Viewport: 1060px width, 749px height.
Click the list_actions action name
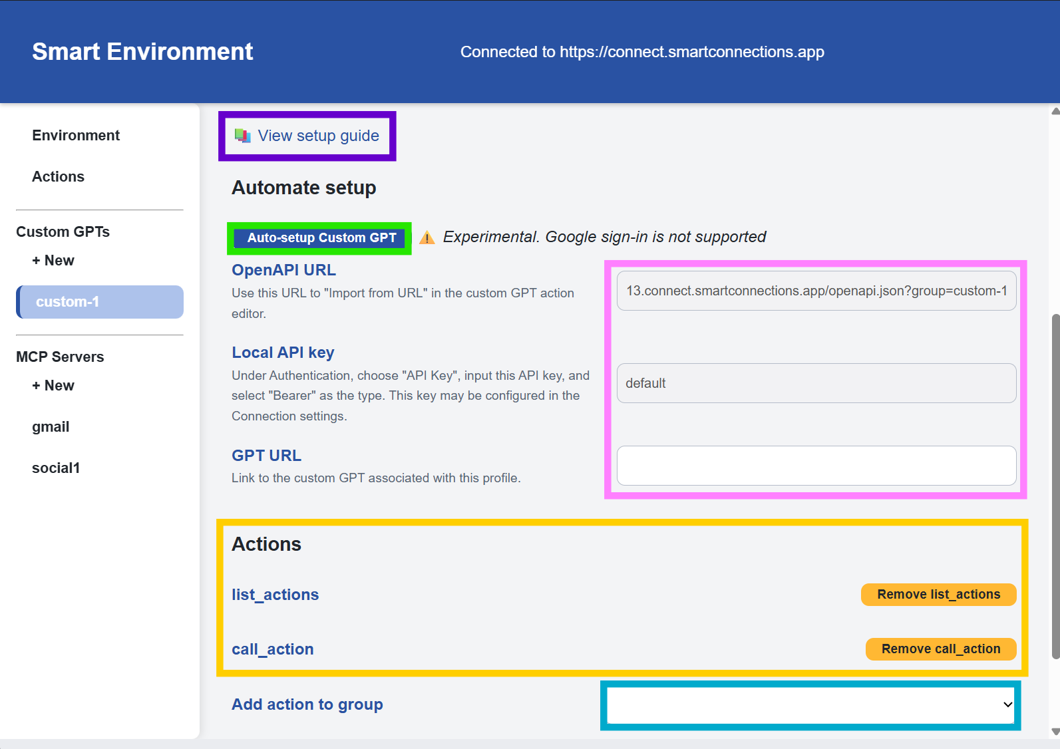275,595
